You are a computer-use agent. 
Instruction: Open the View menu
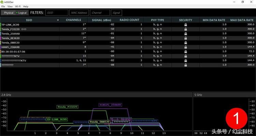pos(10,6)
